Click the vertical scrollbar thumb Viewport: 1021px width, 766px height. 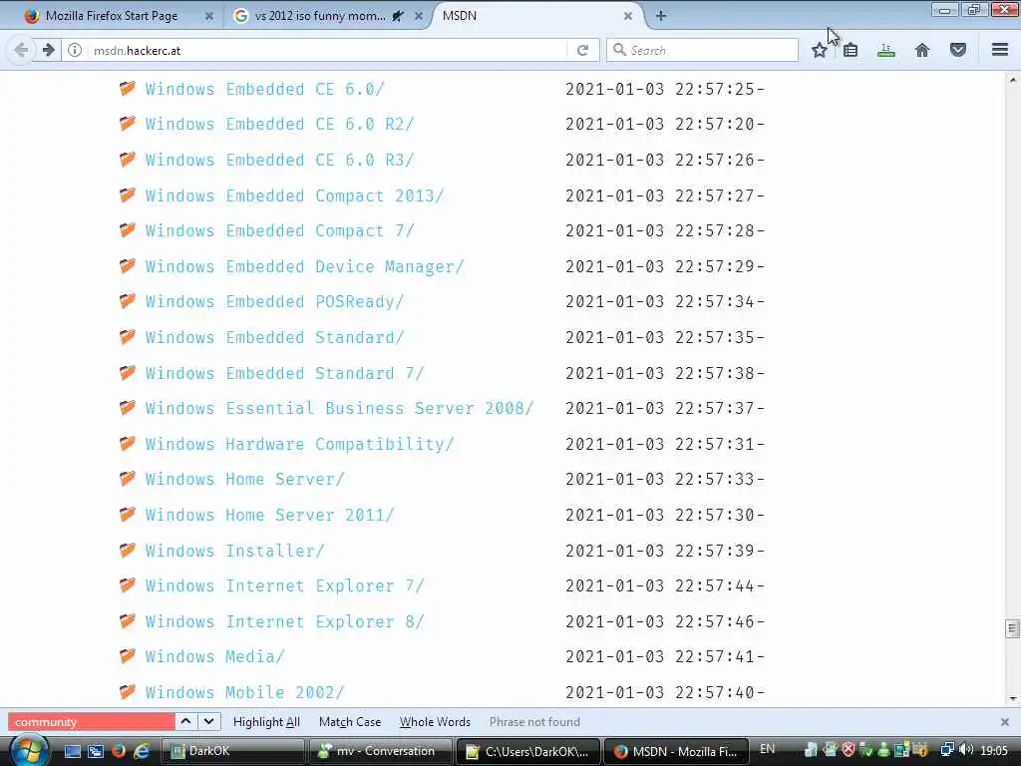(1013, 629)
